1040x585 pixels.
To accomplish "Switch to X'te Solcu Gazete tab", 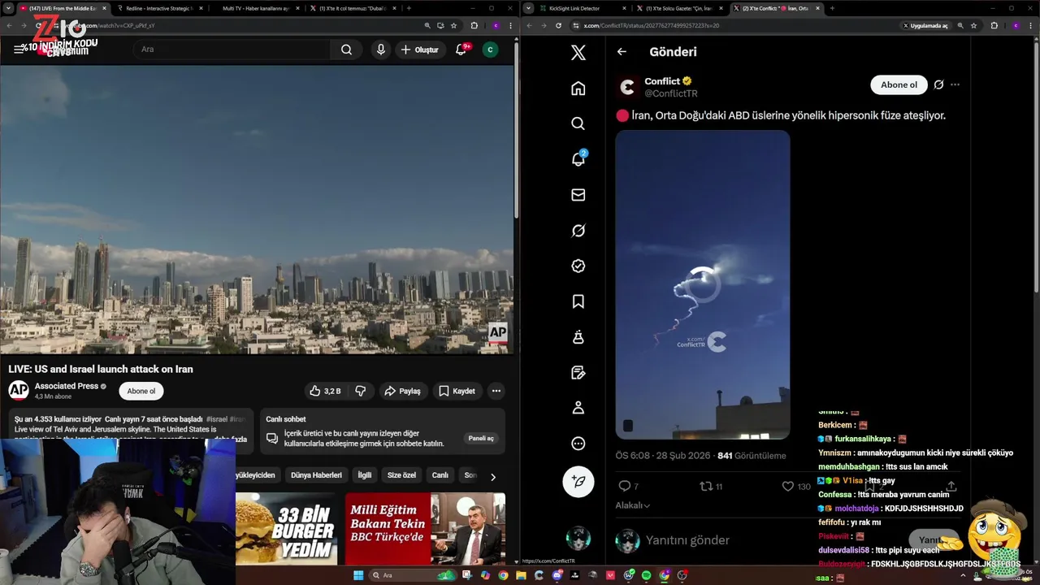I will click(x=679, y=8).
